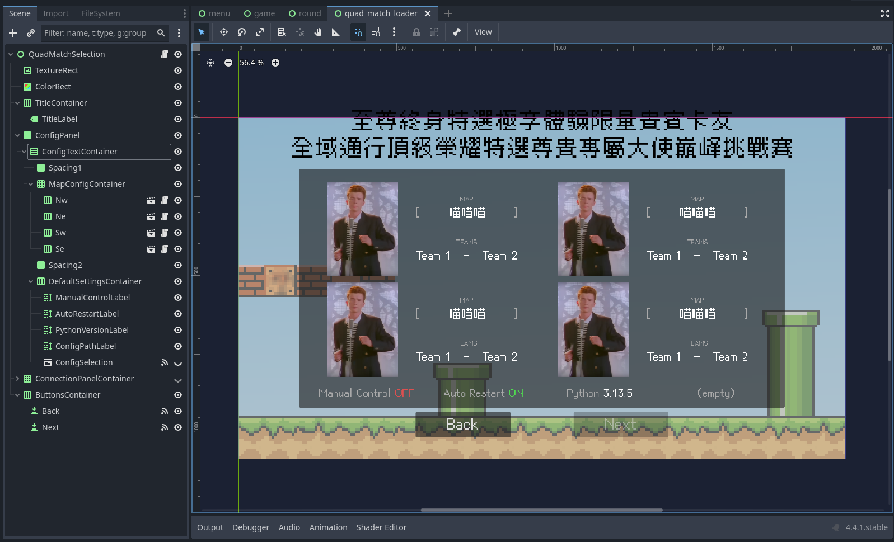Image resolution: width=894 pixels, height=542 pixels.
Task: Select the Move mode tool
Action: point(223,32)
